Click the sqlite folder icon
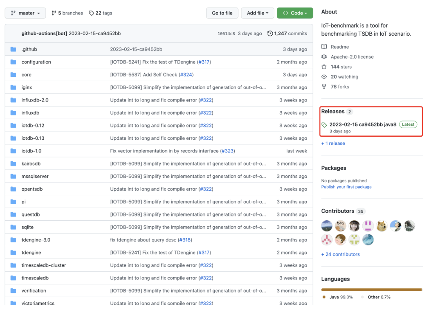 tap(13, 227)
